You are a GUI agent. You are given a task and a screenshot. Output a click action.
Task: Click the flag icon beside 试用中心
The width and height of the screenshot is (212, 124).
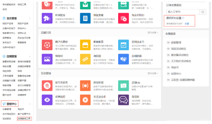tap(168, 74)
